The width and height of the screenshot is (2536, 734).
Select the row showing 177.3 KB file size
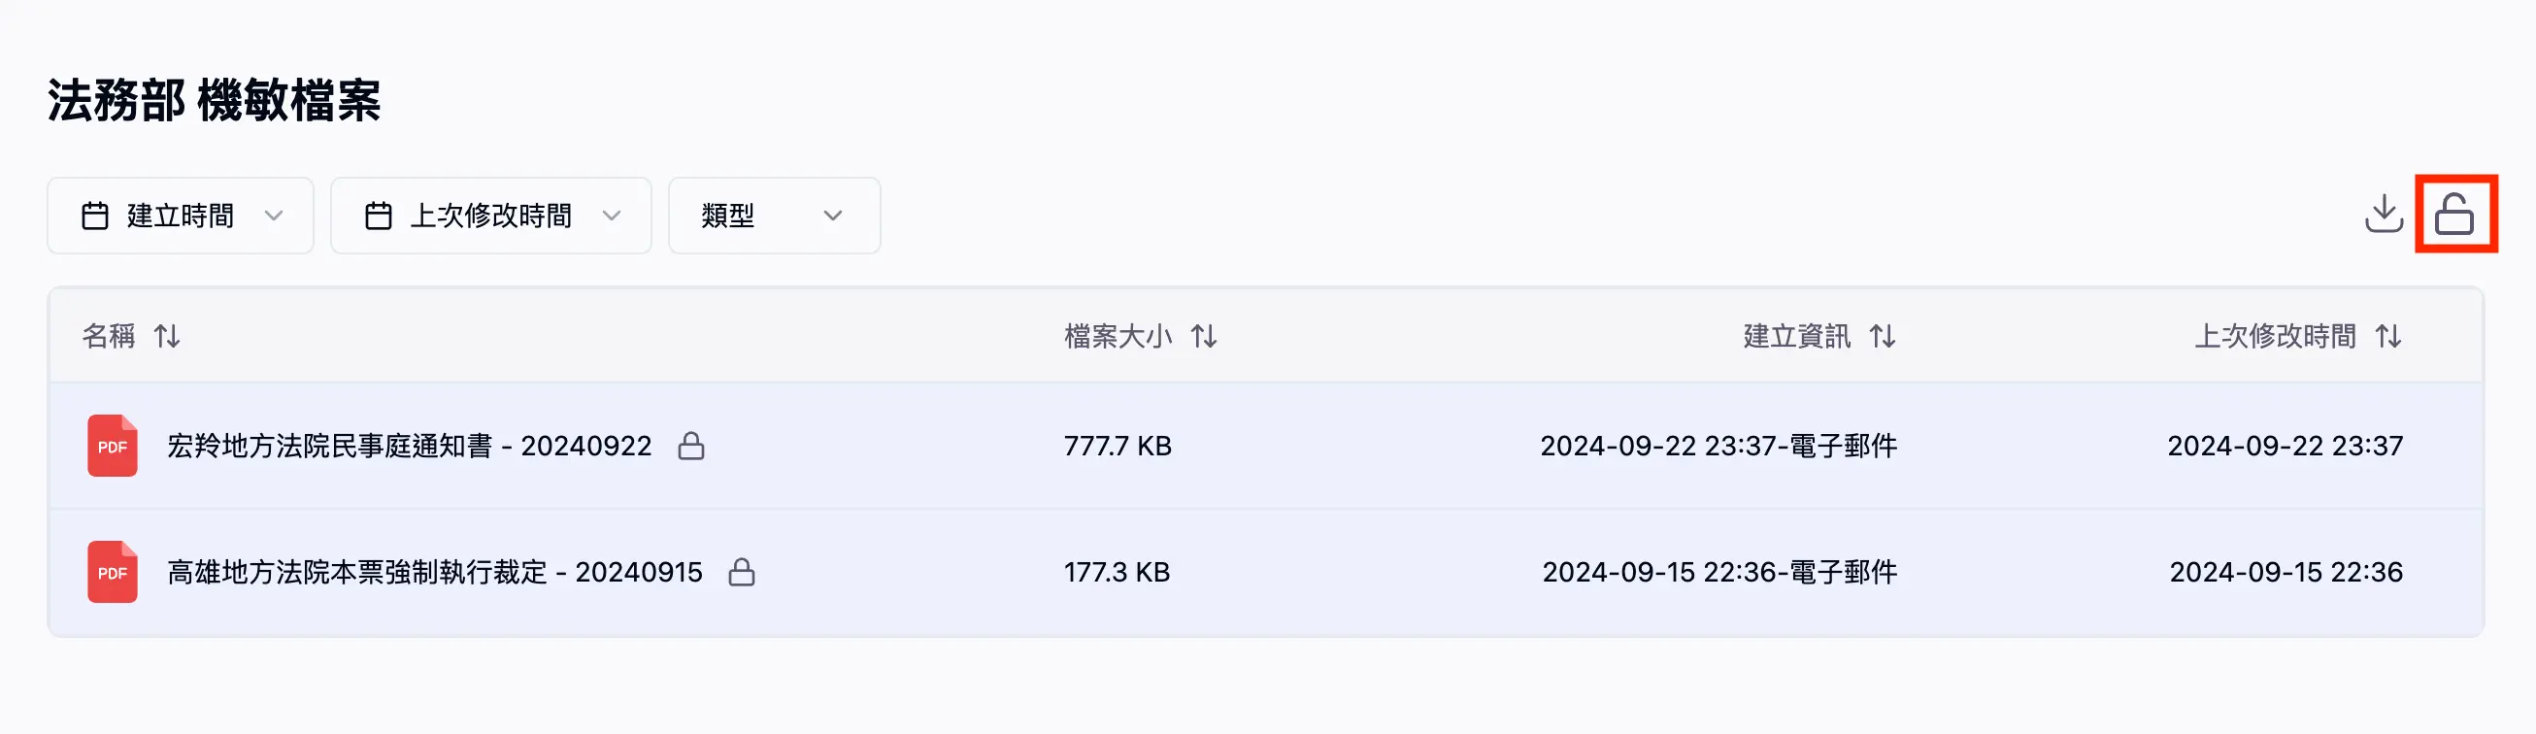1119,572
